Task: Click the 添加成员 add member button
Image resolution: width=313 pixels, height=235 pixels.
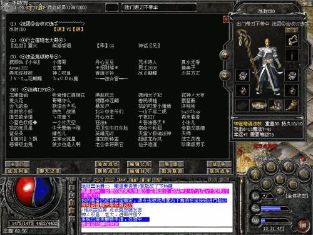Action: tap(107, 164)
